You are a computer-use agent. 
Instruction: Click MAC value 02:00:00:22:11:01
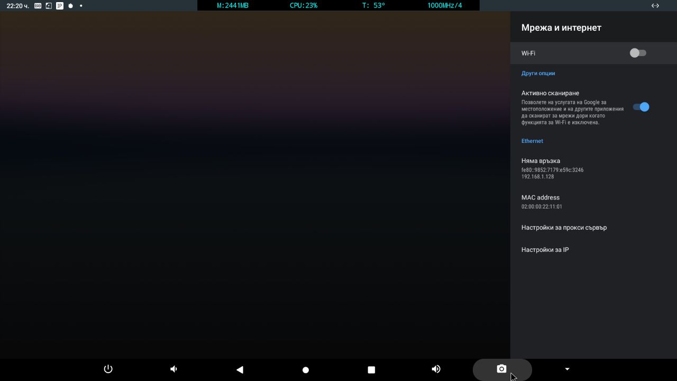(x=542, y=207)
